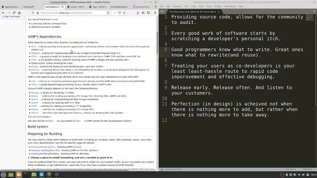Screen dimensions: 317x178
Task: Open Sublime Text Project menu
Action: coord(217,6)
